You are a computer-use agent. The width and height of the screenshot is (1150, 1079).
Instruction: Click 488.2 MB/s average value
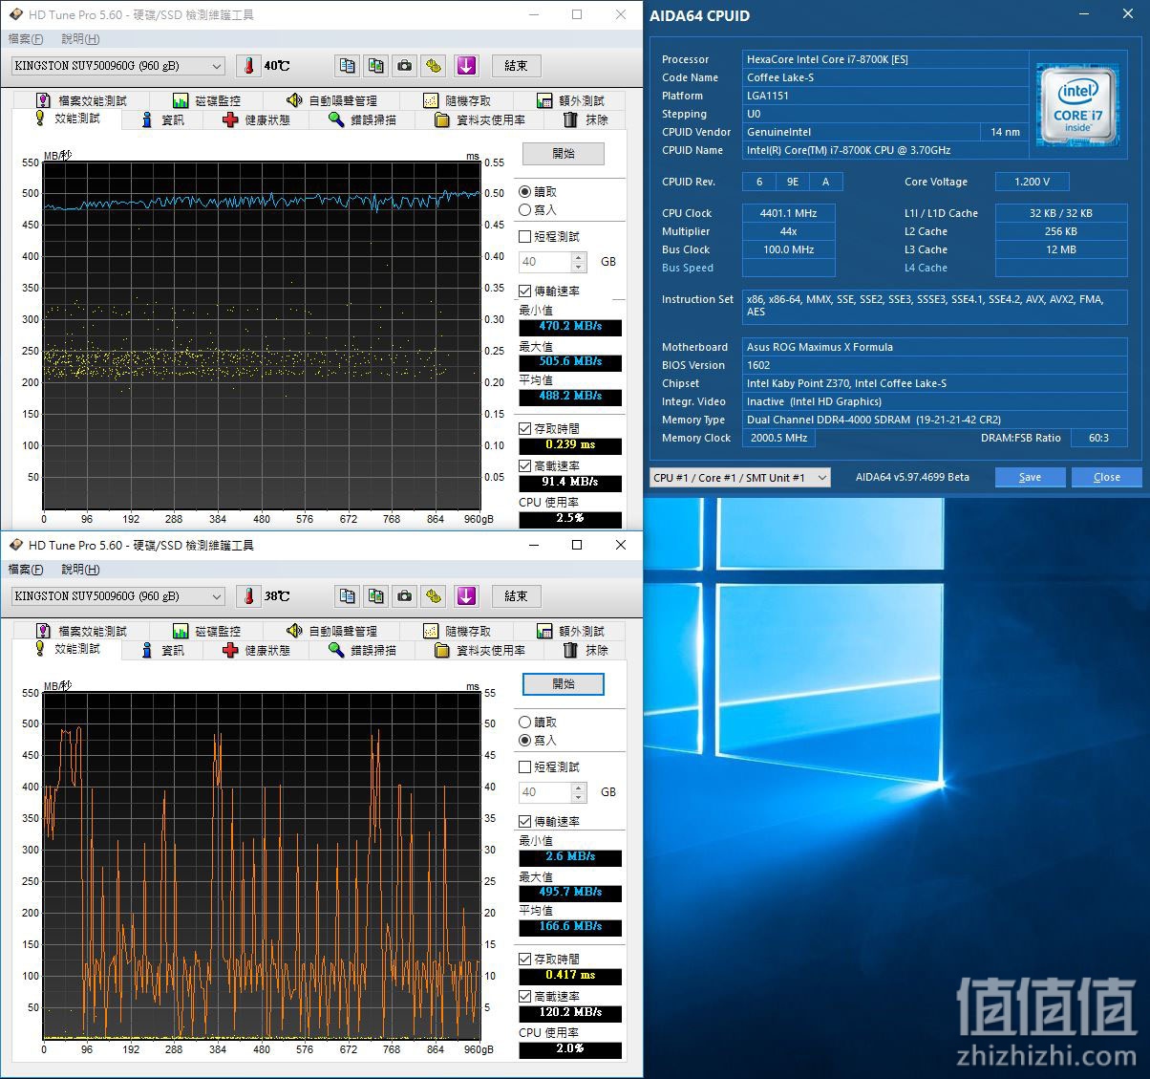point(570,396)
